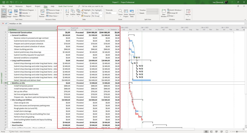This screenshot has height=133, width=247.
Task: Open the Task Name column dropdown
Action: coord(56,30)
